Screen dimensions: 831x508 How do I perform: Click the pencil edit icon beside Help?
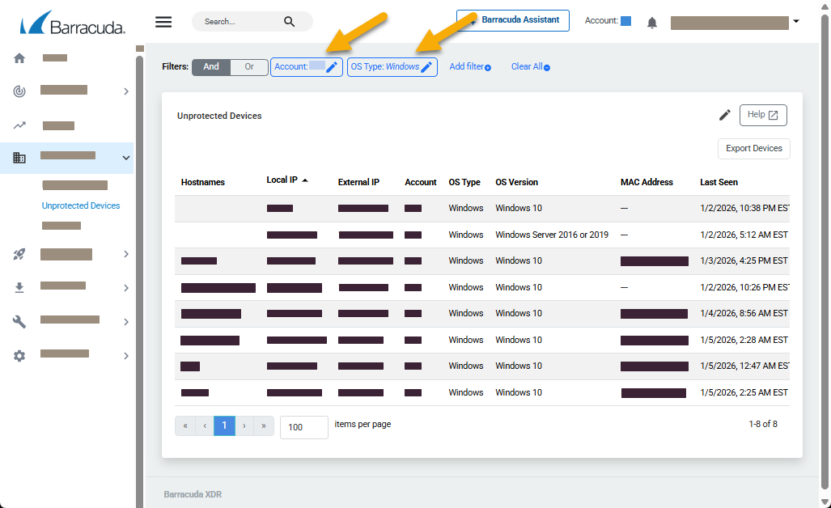click(x=725, y=115)
